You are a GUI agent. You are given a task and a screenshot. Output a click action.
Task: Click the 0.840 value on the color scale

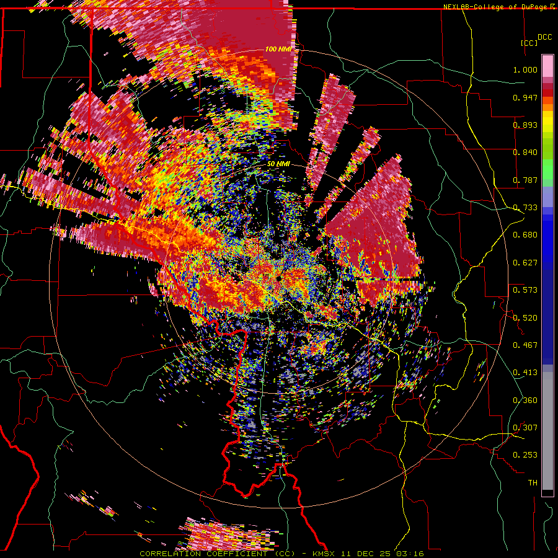tap(525, 153)
